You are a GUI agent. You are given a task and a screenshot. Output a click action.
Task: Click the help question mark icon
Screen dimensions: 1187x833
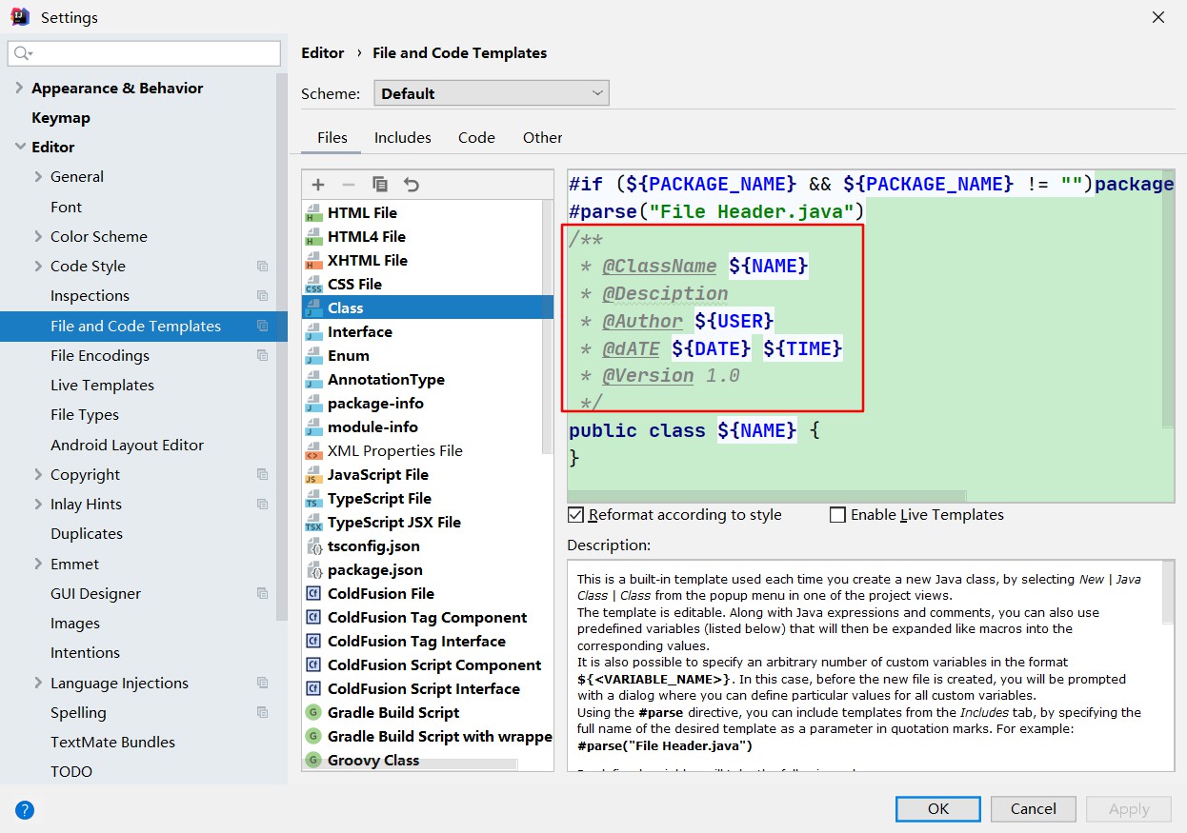click(x=26, y=810)
